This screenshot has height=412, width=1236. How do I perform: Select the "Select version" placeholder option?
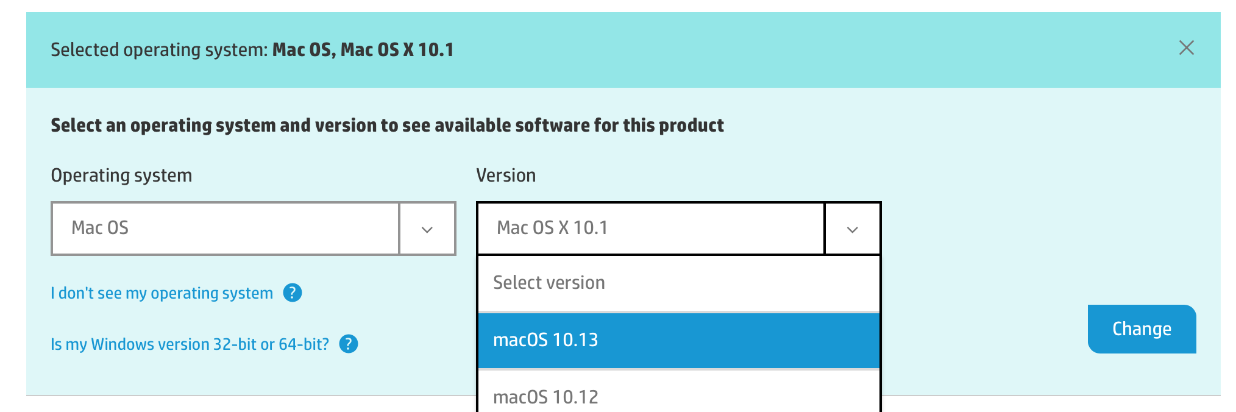click(679, 283)
